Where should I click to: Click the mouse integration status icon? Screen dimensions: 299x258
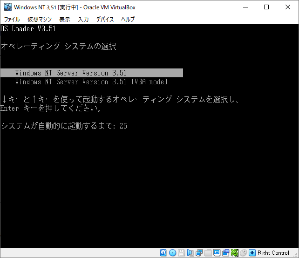coord(243,253)
